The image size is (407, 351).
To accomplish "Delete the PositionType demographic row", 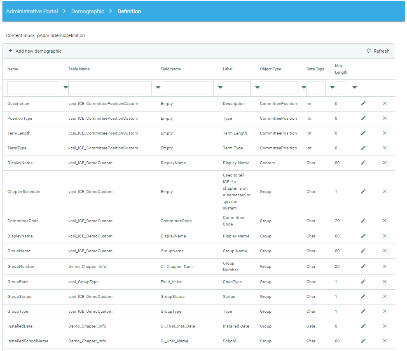I will (384, 118).
